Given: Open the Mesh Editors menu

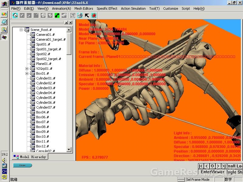Looking at the screenshot, I should coord(84,8).
